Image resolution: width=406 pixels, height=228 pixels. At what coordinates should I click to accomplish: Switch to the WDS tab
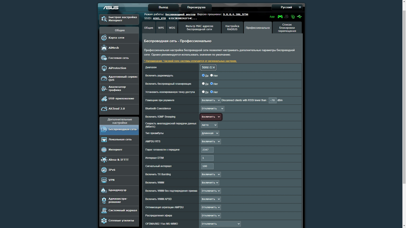[172, 28]
